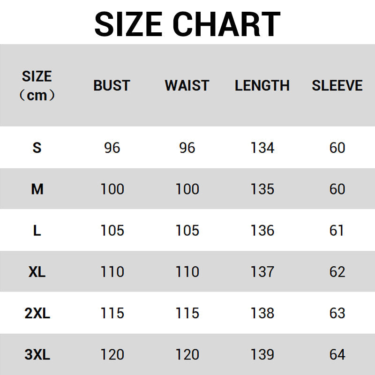Select the LENGTH column header
The image size is (375, 375).
262,85
